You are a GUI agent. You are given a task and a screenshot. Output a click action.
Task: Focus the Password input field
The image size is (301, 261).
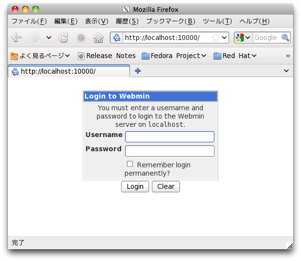[x=170, y=151]
